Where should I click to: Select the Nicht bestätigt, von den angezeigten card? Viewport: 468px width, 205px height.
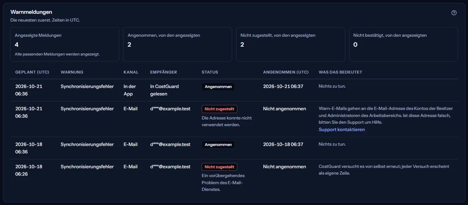click(404, 45)
